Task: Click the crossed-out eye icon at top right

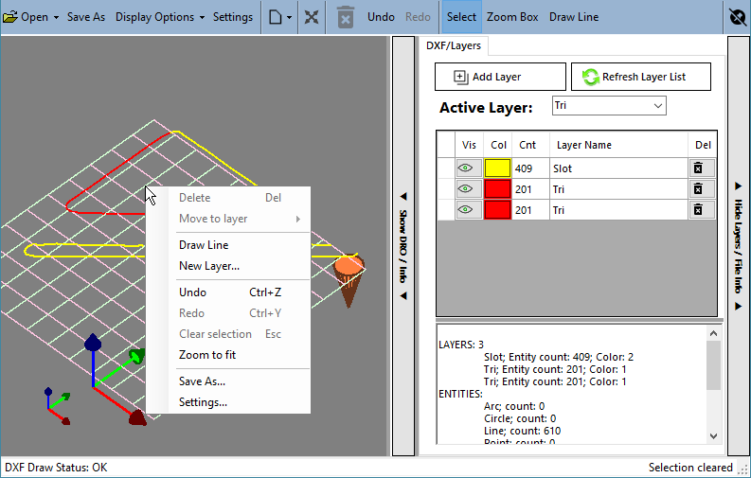Action: tap(738, 17)
